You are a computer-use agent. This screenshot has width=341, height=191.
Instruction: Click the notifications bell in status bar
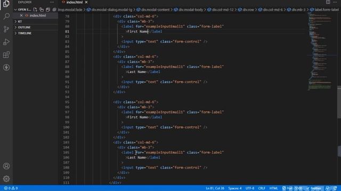pos(335,188)
